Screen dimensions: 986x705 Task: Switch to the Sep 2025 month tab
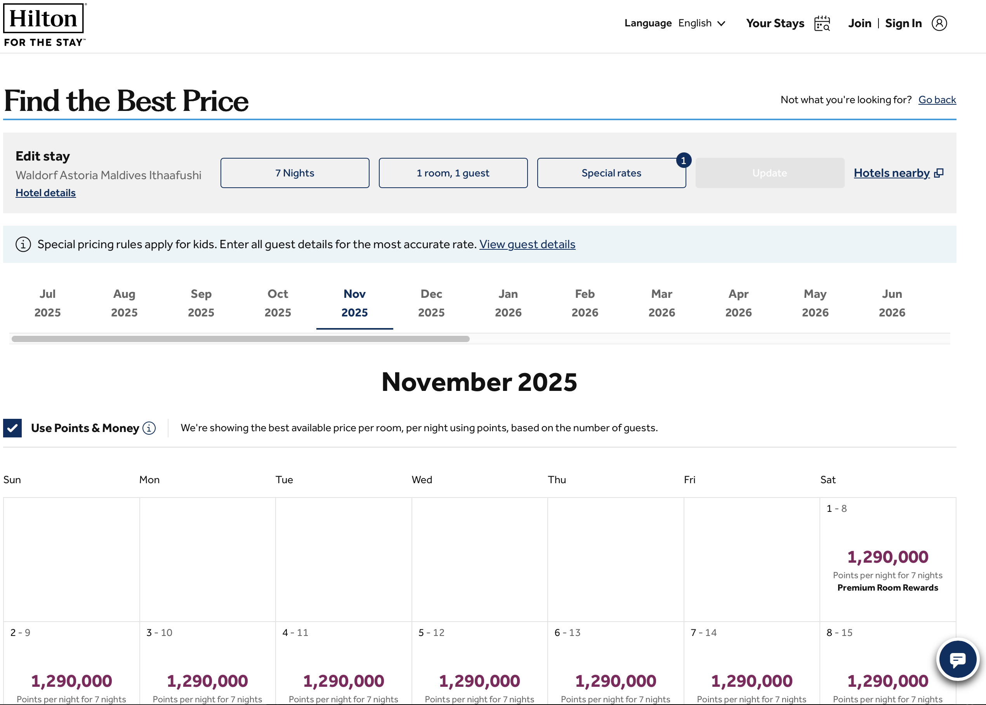point(201,304)
